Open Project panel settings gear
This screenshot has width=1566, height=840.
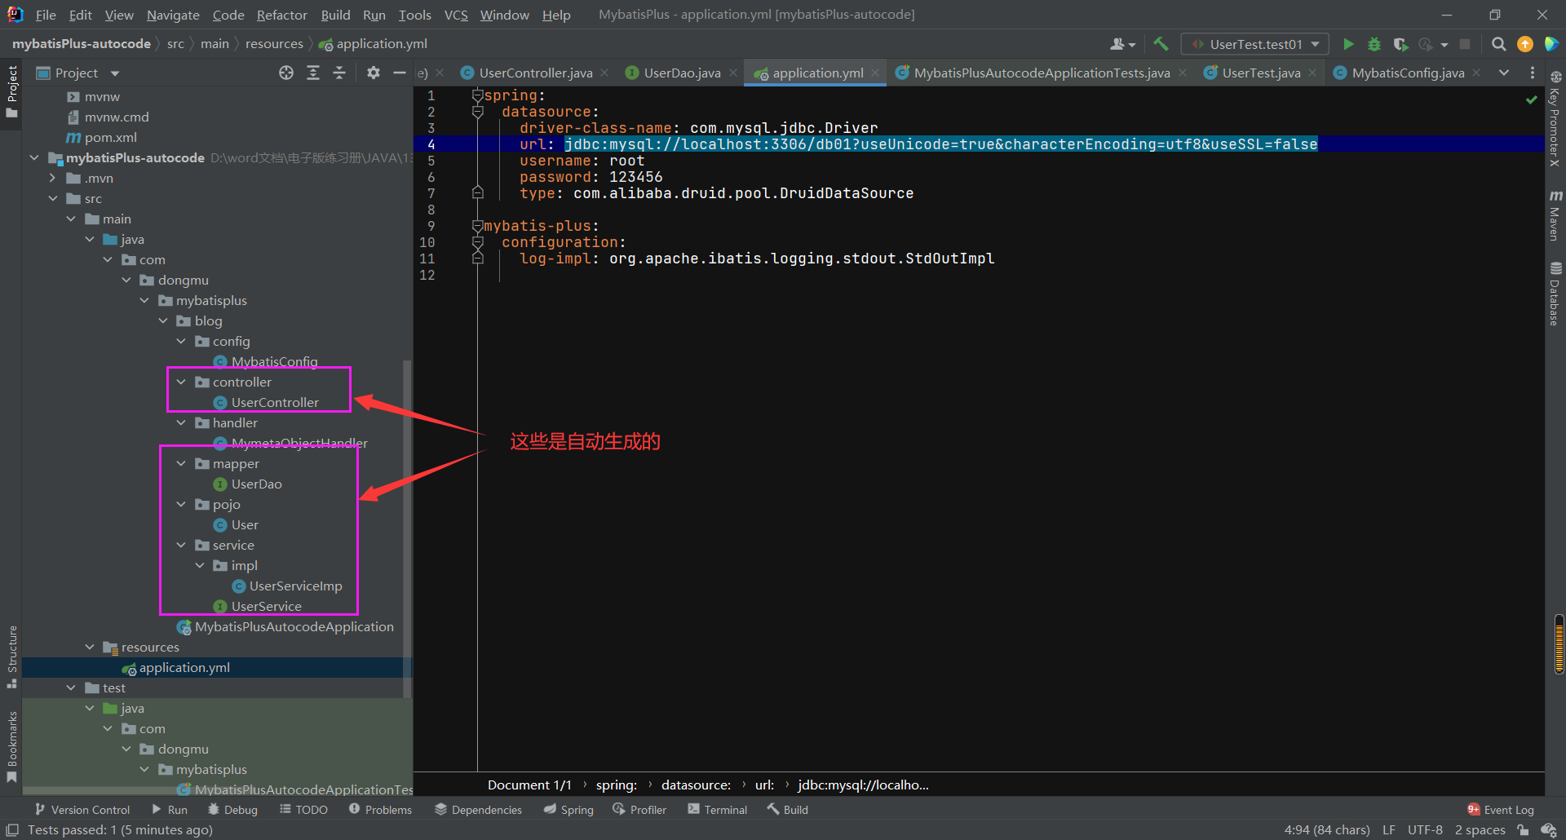tap(373, 73)
